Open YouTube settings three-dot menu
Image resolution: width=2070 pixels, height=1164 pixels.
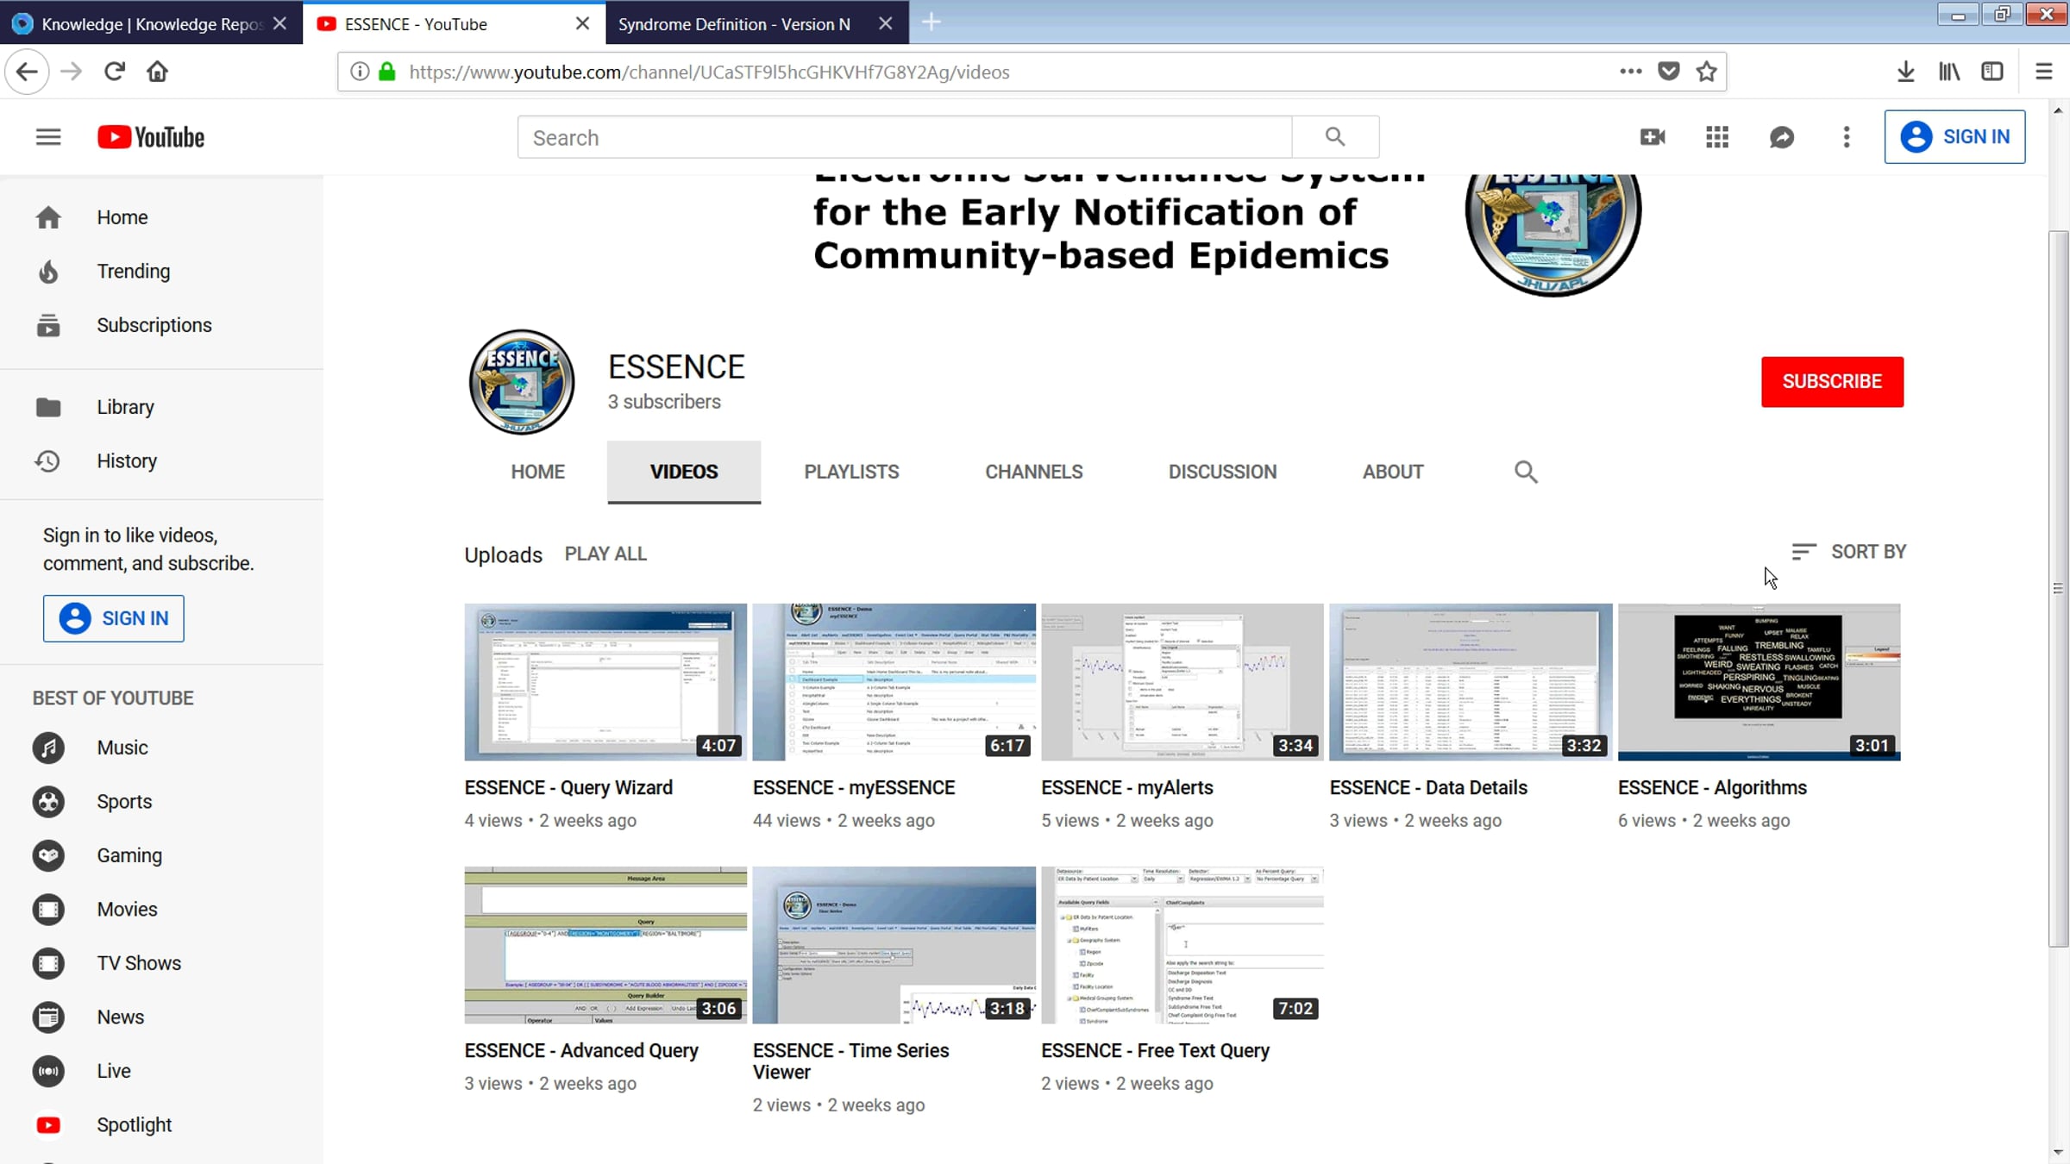click(x=1847, y=137)
